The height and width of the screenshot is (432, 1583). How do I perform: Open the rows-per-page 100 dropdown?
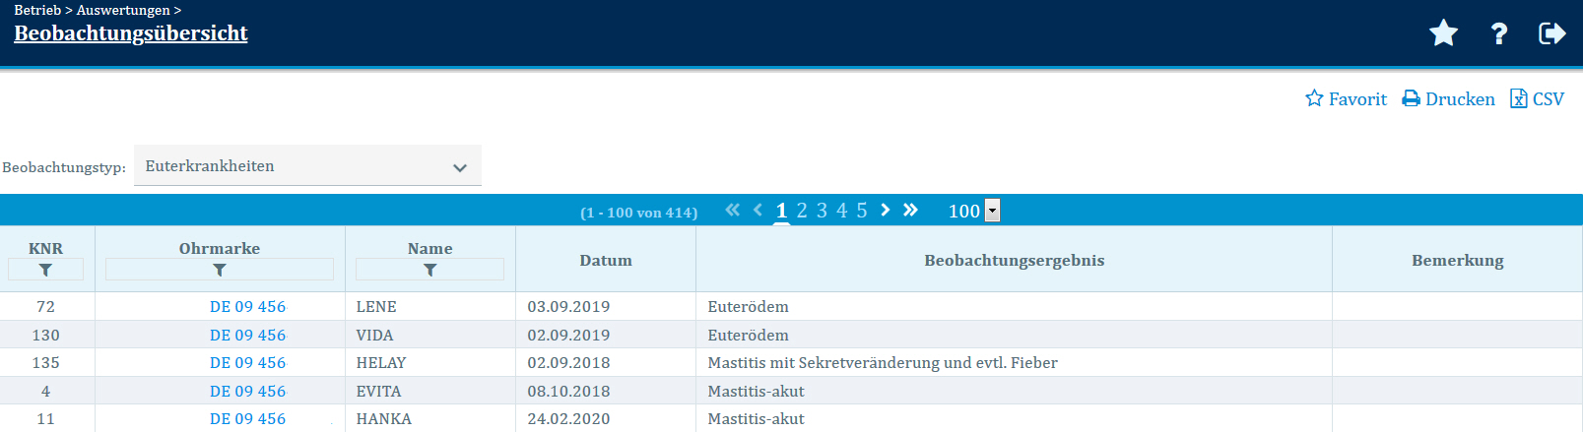point(992,211)
